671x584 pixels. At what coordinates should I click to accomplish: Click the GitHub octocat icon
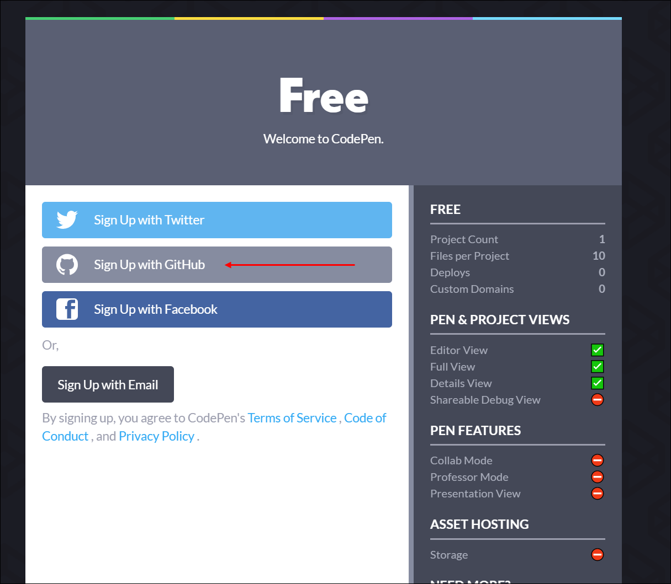[x=67, y=265]
